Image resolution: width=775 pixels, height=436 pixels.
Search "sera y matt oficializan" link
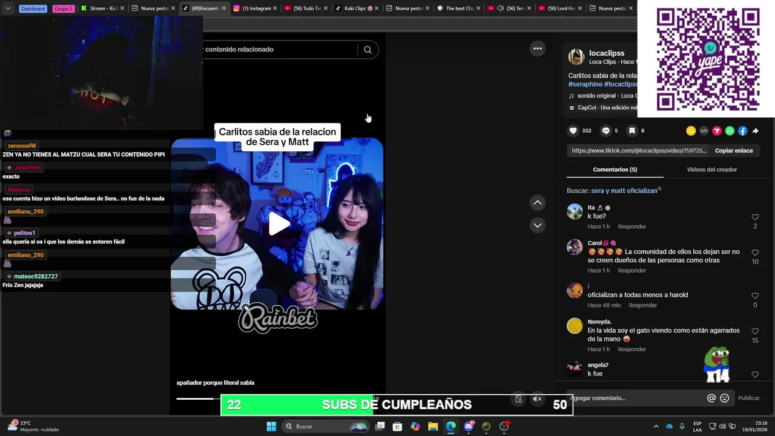tap(626, 191)
